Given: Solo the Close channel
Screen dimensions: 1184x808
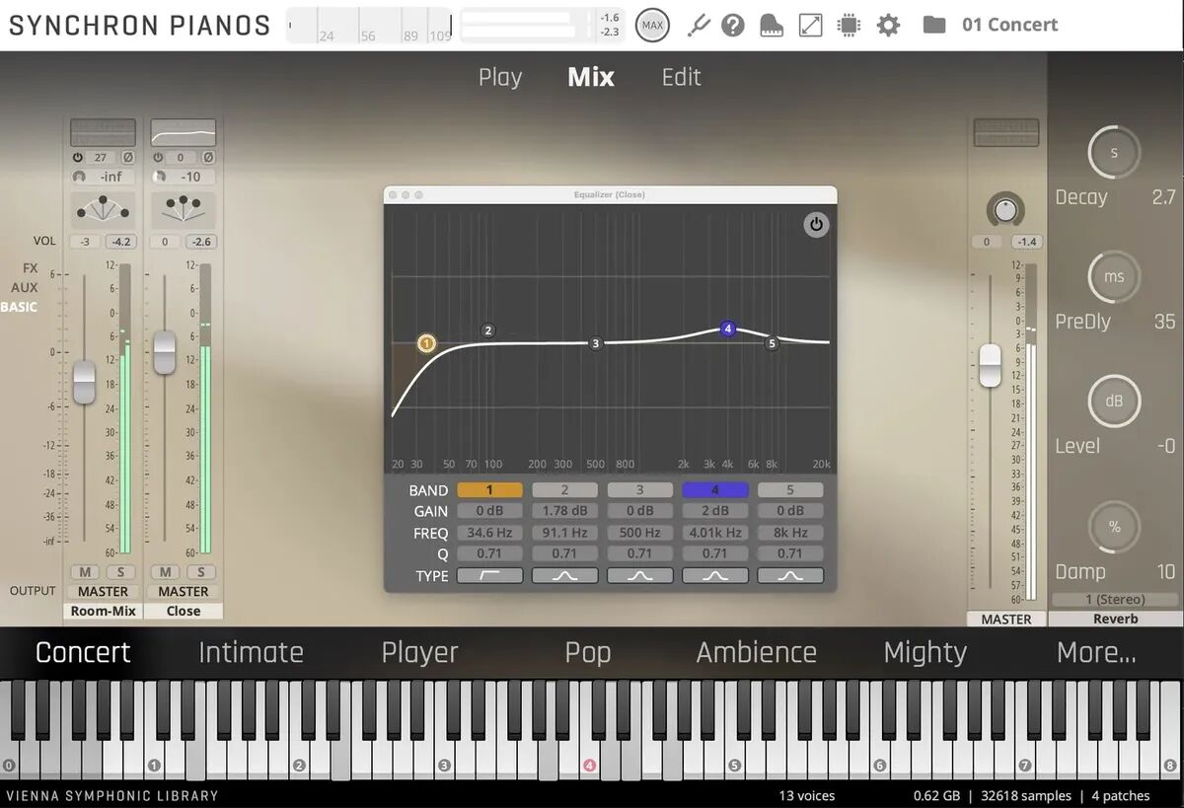Looking at the screenshot, I should 201,572.
